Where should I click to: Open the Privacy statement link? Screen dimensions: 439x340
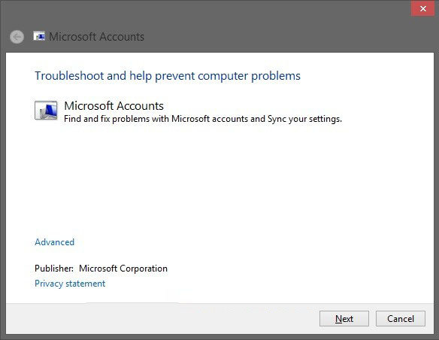click(70, 284)
